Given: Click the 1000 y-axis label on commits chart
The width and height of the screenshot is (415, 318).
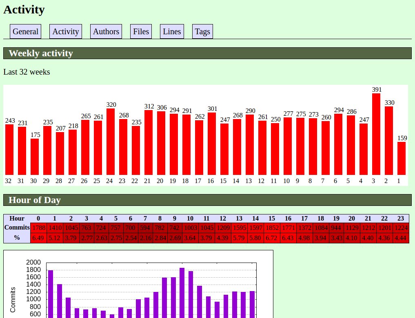Looking at the screenshot, I should point(33,299).
